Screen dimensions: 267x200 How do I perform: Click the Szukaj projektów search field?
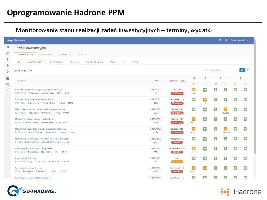point(221,70)
